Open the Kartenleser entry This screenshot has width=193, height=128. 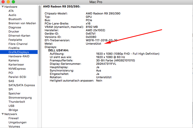pos(16,65)
